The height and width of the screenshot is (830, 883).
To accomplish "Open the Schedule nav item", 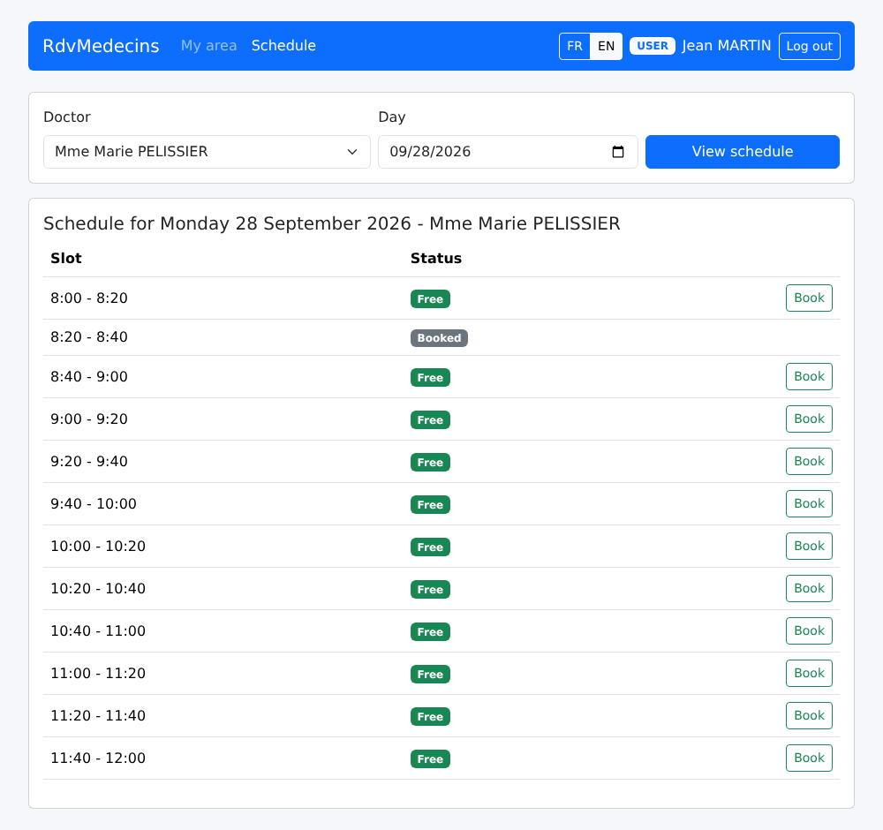I will tap(283, 46).
